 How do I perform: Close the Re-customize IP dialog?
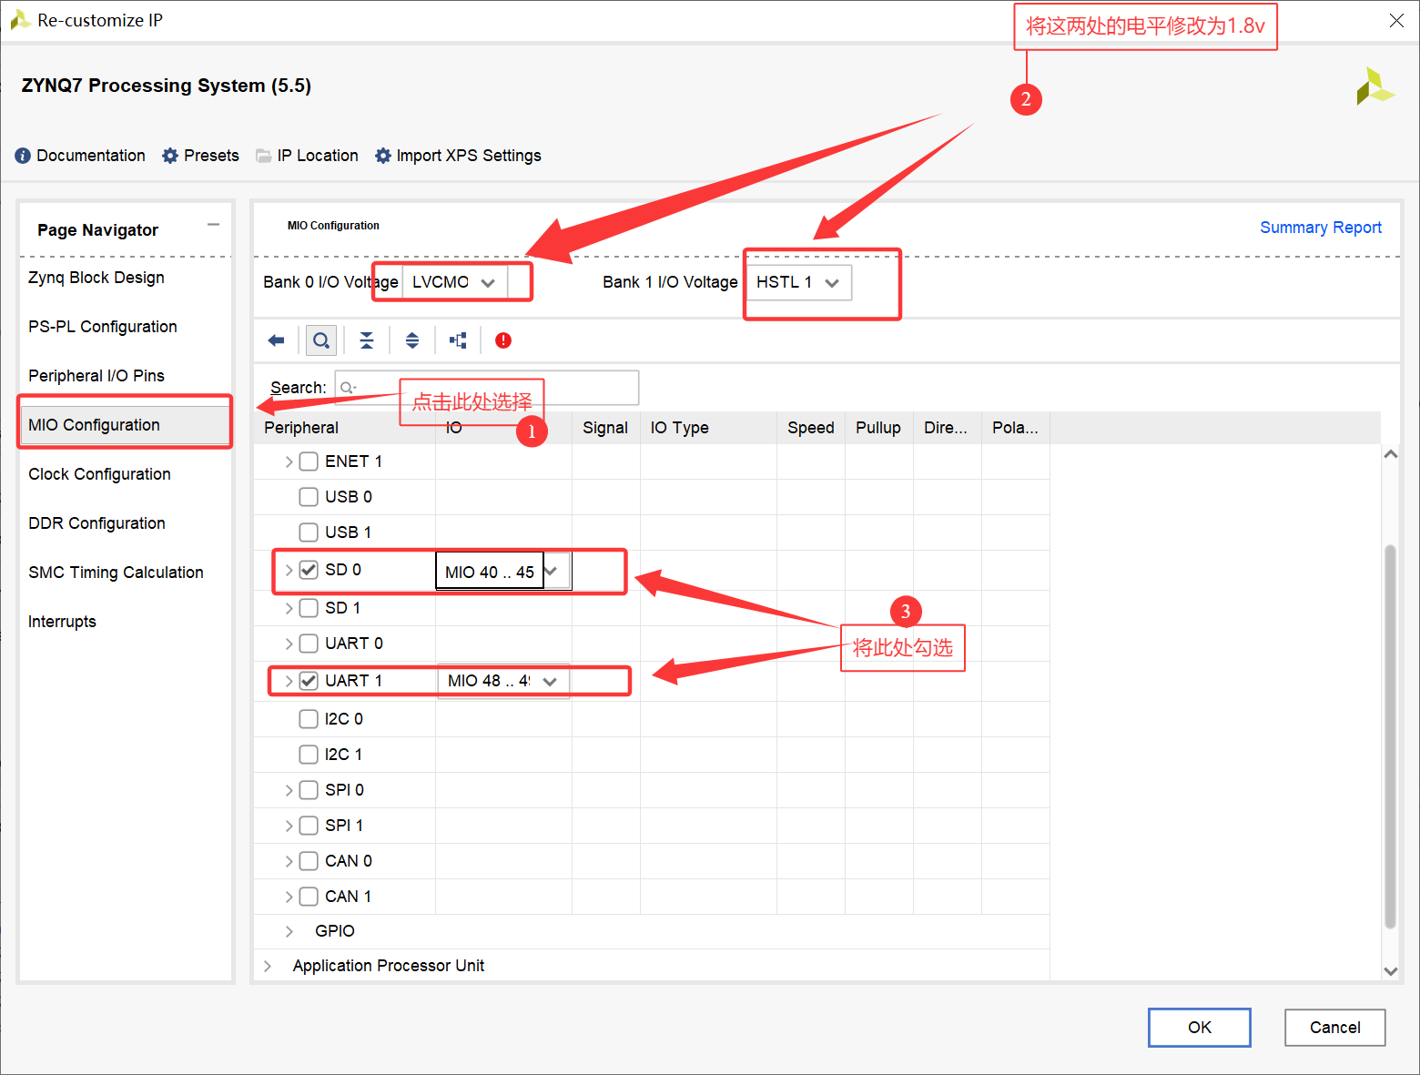(x=1396, y=21)
